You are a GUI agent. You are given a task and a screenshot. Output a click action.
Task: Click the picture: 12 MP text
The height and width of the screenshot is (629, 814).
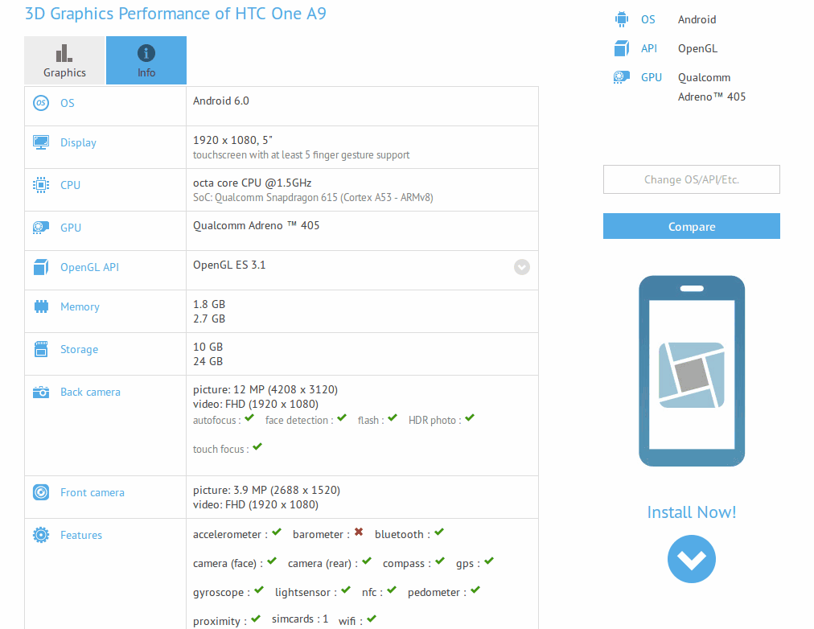pos(265,389)
